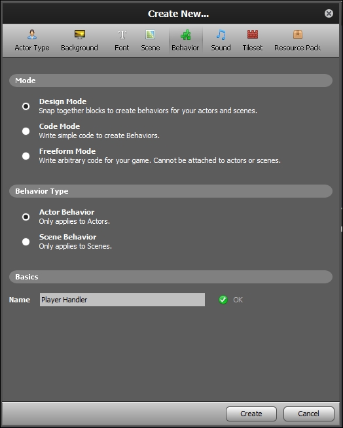Switch to the Scene Behavior radio option

click(x=26, y=241)
